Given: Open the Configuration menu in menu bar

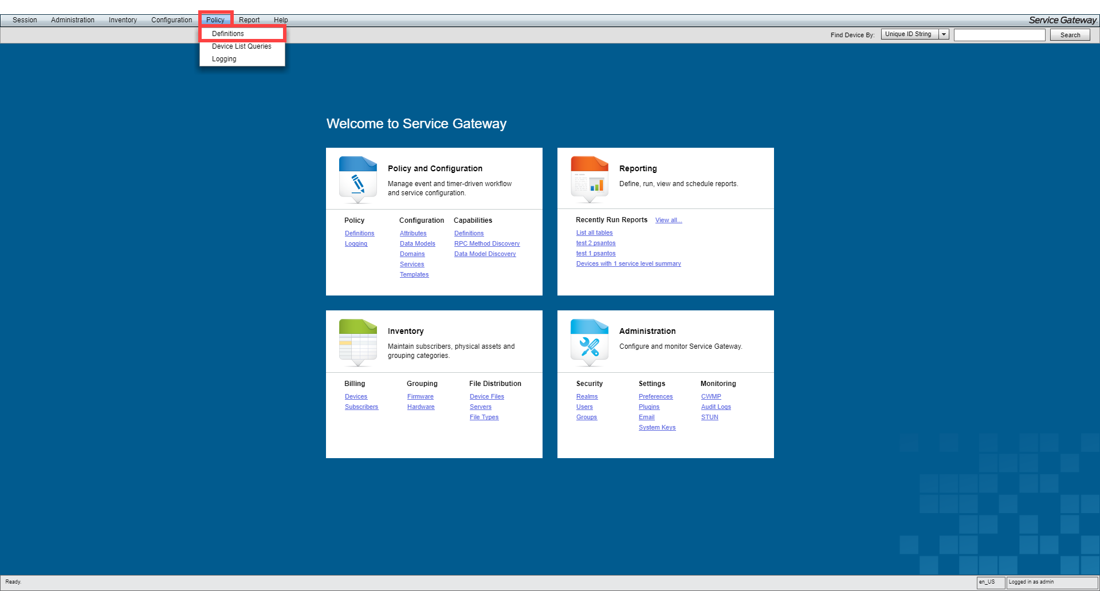Looking at the screenshot, I should point(171,20).
